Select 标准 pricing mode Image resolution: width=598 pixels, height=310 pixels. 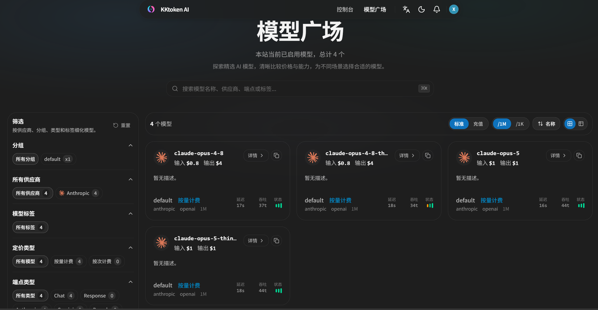[x=459, y=124]
